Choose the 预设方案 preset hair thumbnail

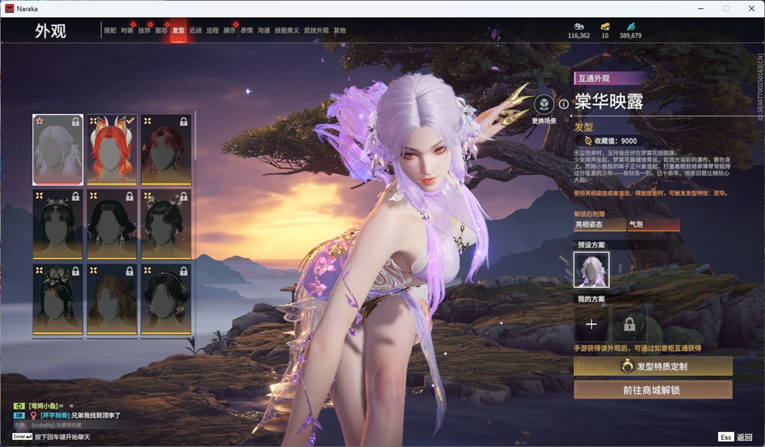(x=591, y=270)
